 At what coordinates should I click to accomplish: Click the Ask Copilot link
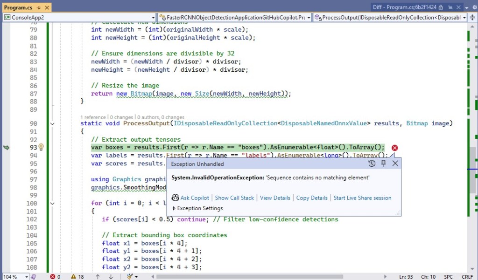pyautogui.click(x=195, y=198)
